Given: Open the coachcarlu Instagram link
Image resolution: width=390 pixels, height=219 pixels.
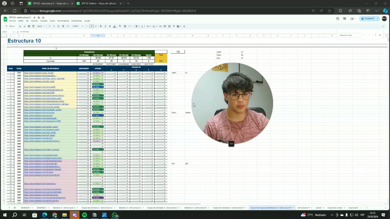Looking at the screenshot, I should (40, 184).
